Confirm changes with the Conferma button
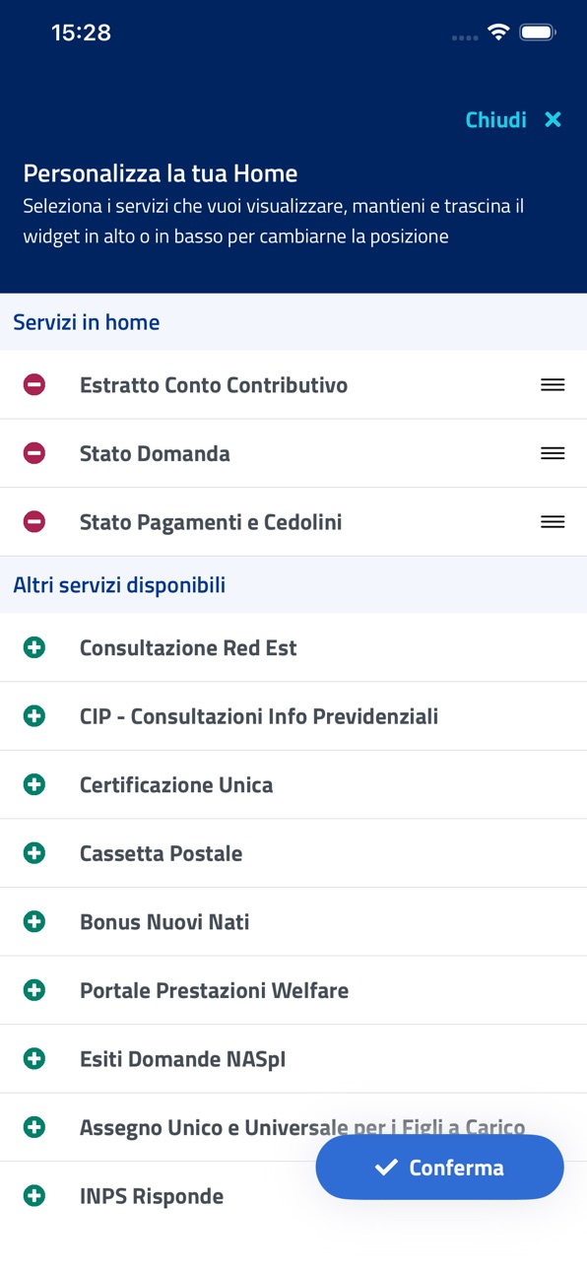This screenshot has width=587, height=1271. pos(439,1167)
